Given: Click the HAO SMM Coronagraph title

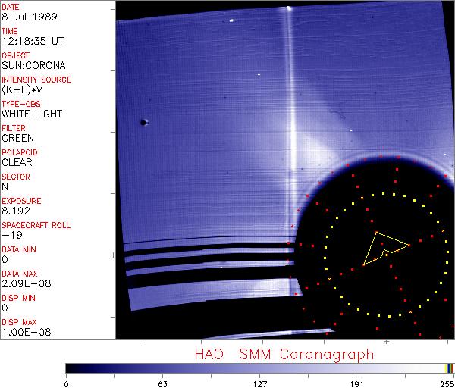Looking at the screenshot, I should pyautogui.click(x=284, y=354).
